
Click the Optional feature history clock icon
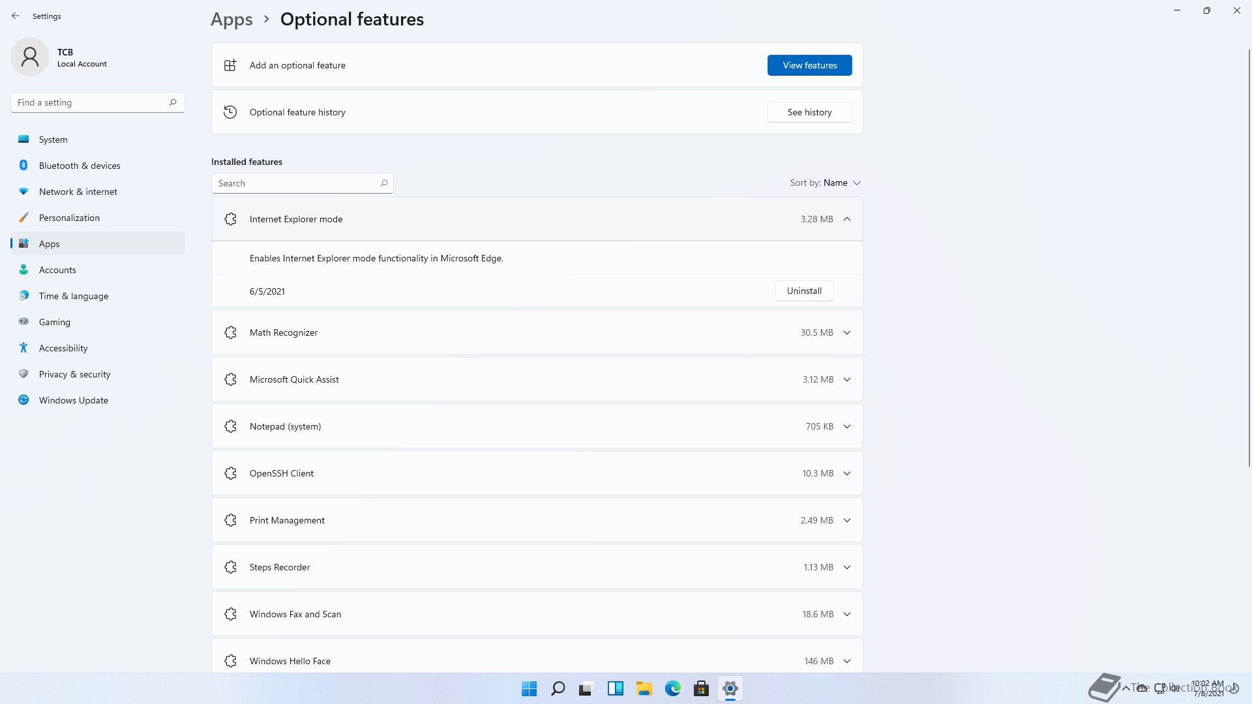(230, 112)
